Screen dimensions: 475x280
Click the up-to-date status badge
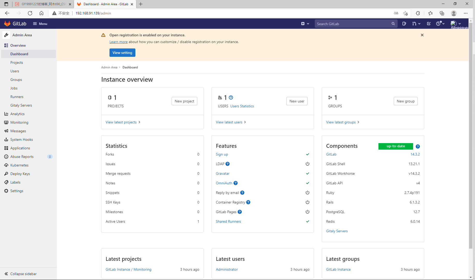click(396, 146)
